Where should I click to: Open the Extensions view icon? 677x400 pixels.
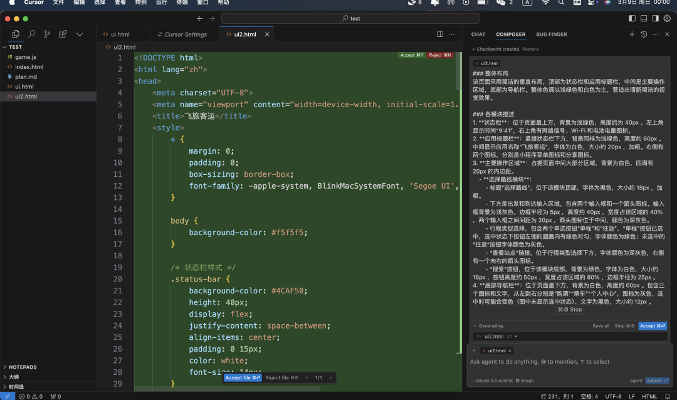[x=63, y=34]
